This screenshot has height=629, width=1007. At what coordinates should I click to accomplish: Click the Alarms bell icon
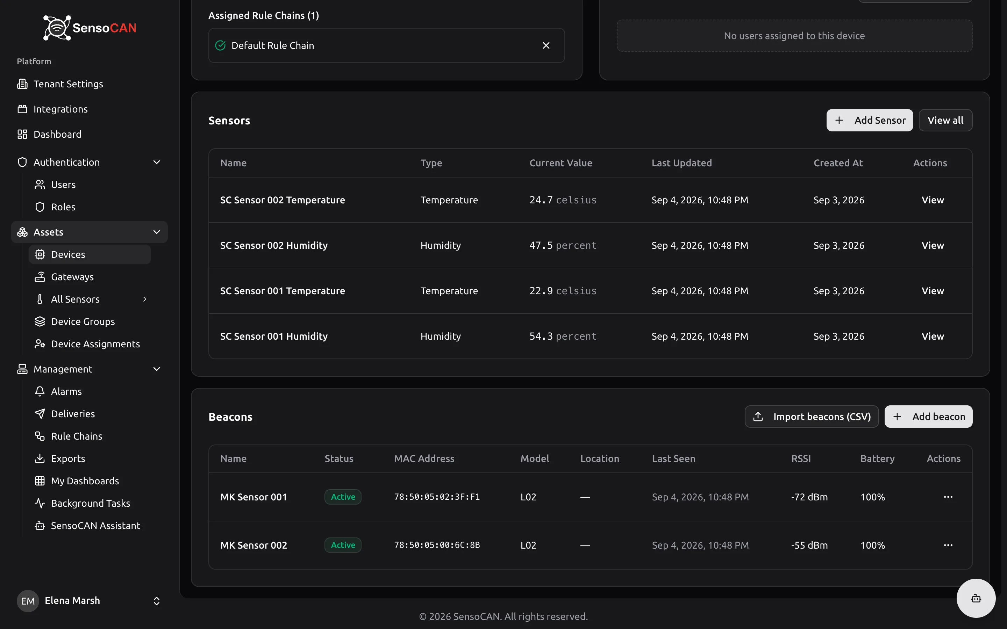click(40, 391)
